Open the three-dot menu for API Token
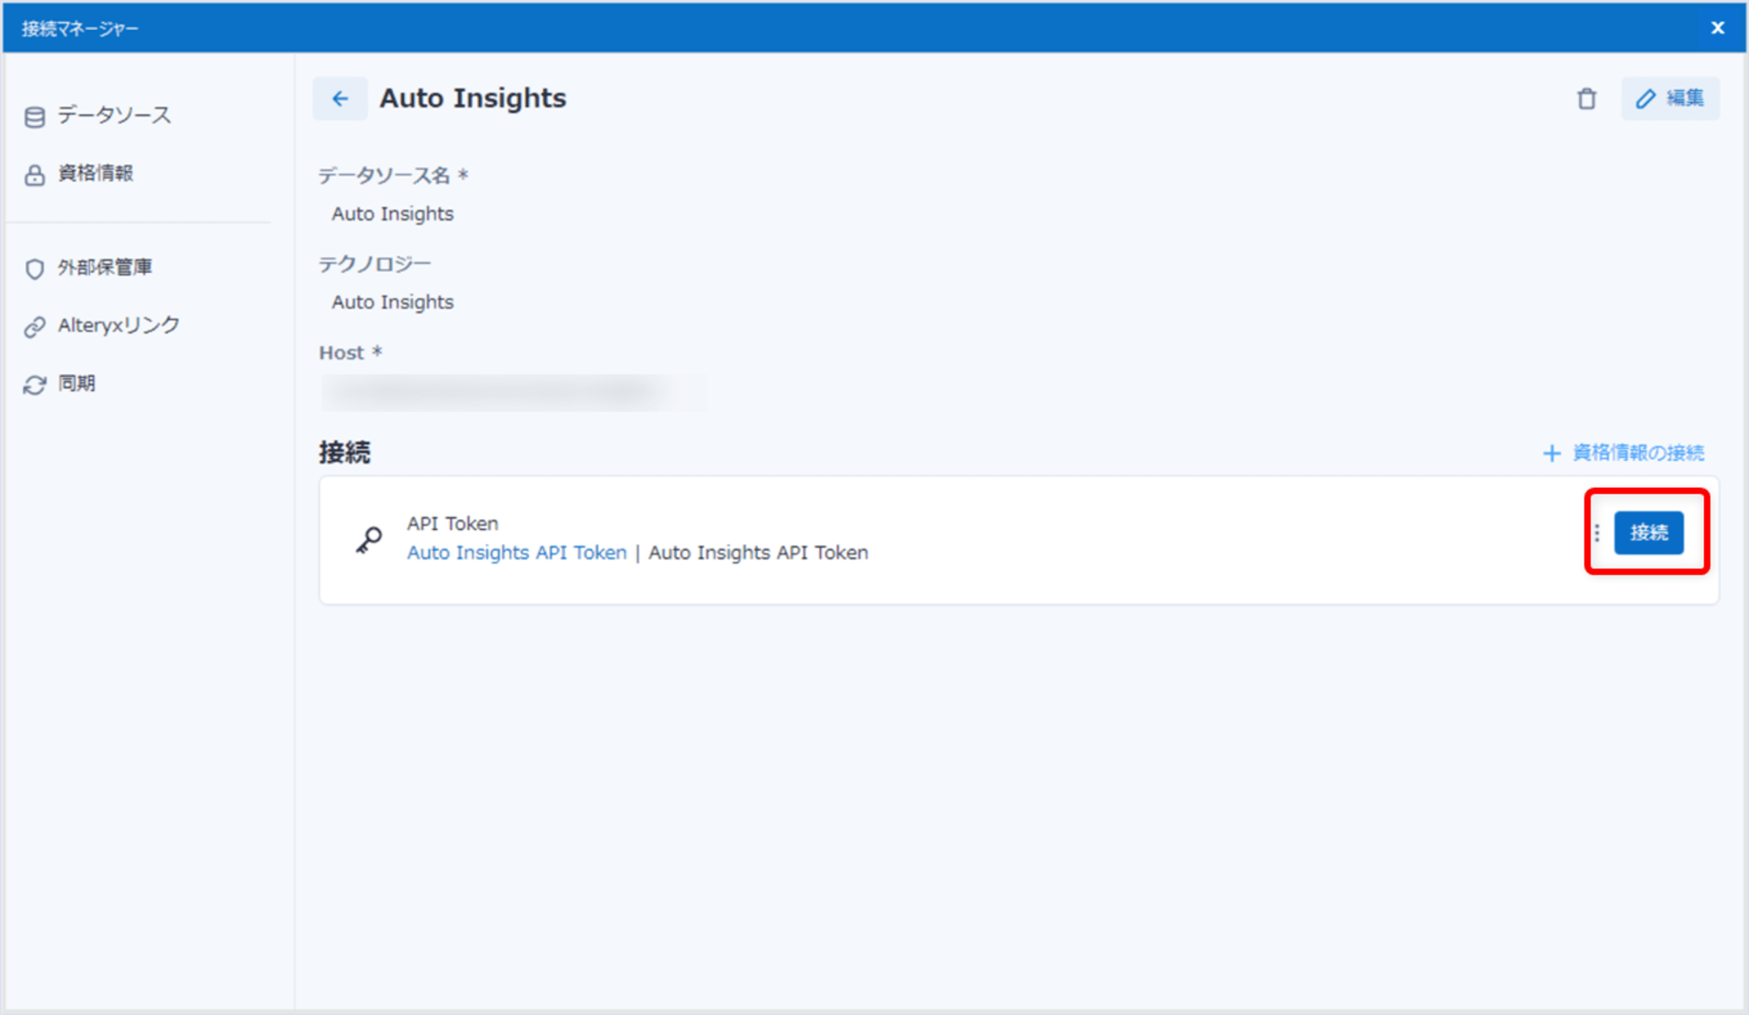 coord(1597,532)
